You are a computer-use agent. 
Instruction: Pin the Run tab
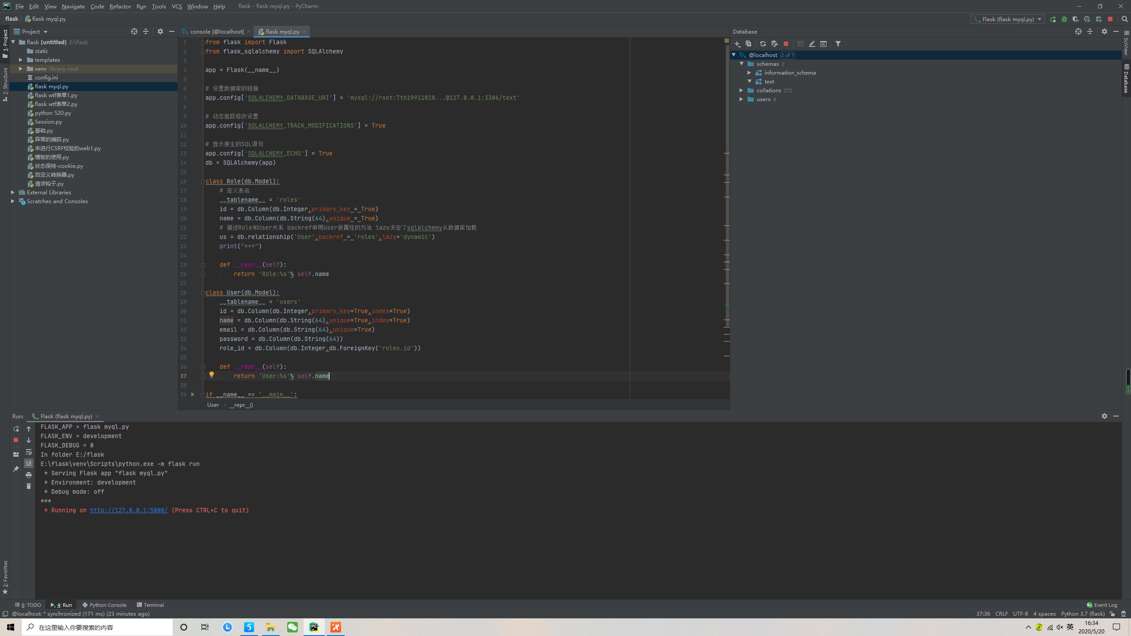coord(16,469)
